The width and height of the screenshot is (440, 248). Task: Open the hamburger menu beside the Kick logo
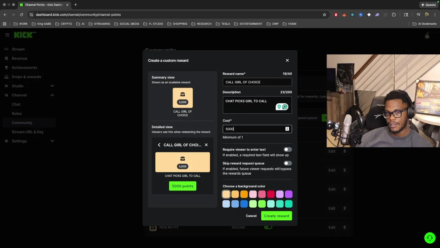[x=7, y=35]
